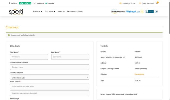170x100 pixels.
Task: Click the Coupon: CourtneyHuntMD label
Action: [x=110, y=69]
